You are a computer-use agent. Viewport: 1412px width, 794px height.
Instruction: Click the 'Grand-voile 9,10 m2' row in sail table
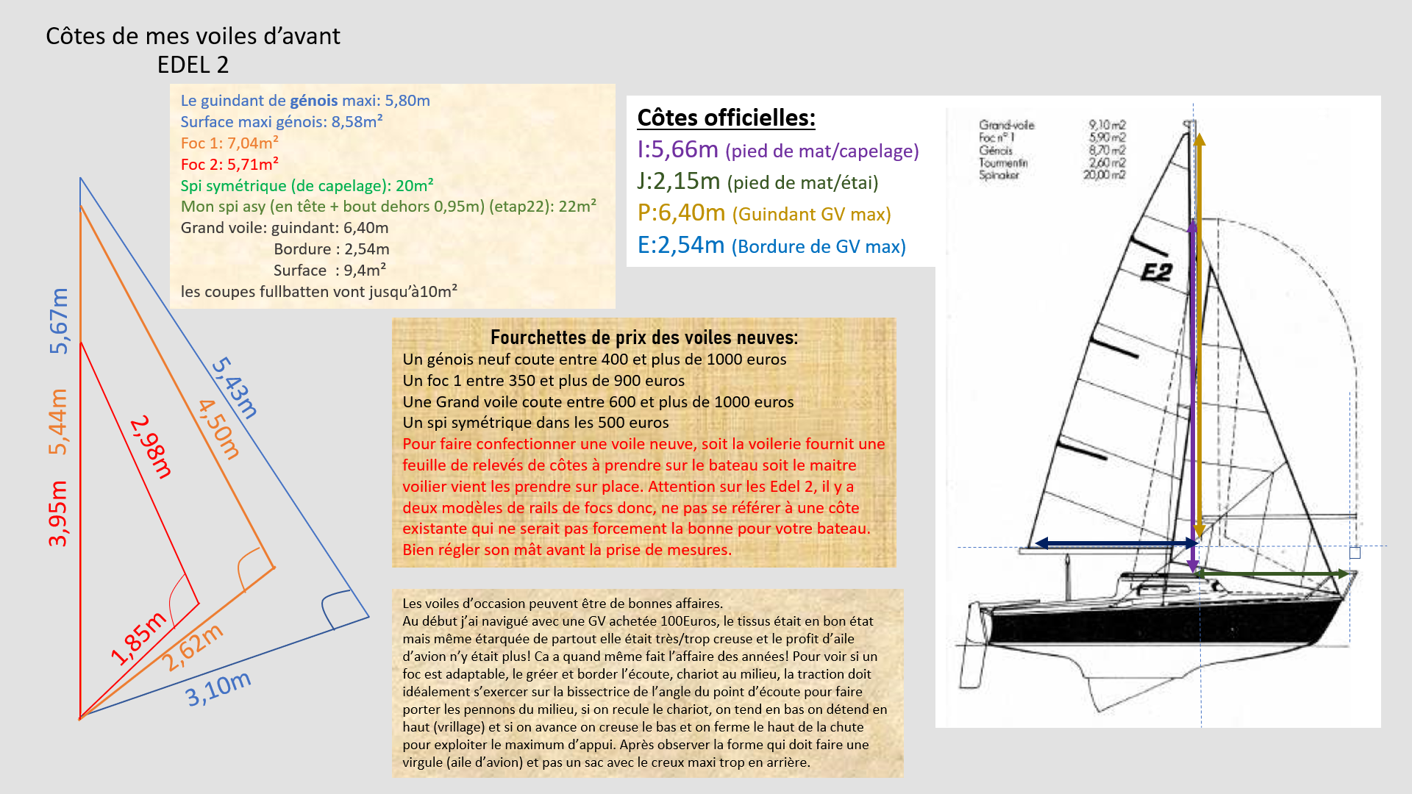tap(1052, 125)
